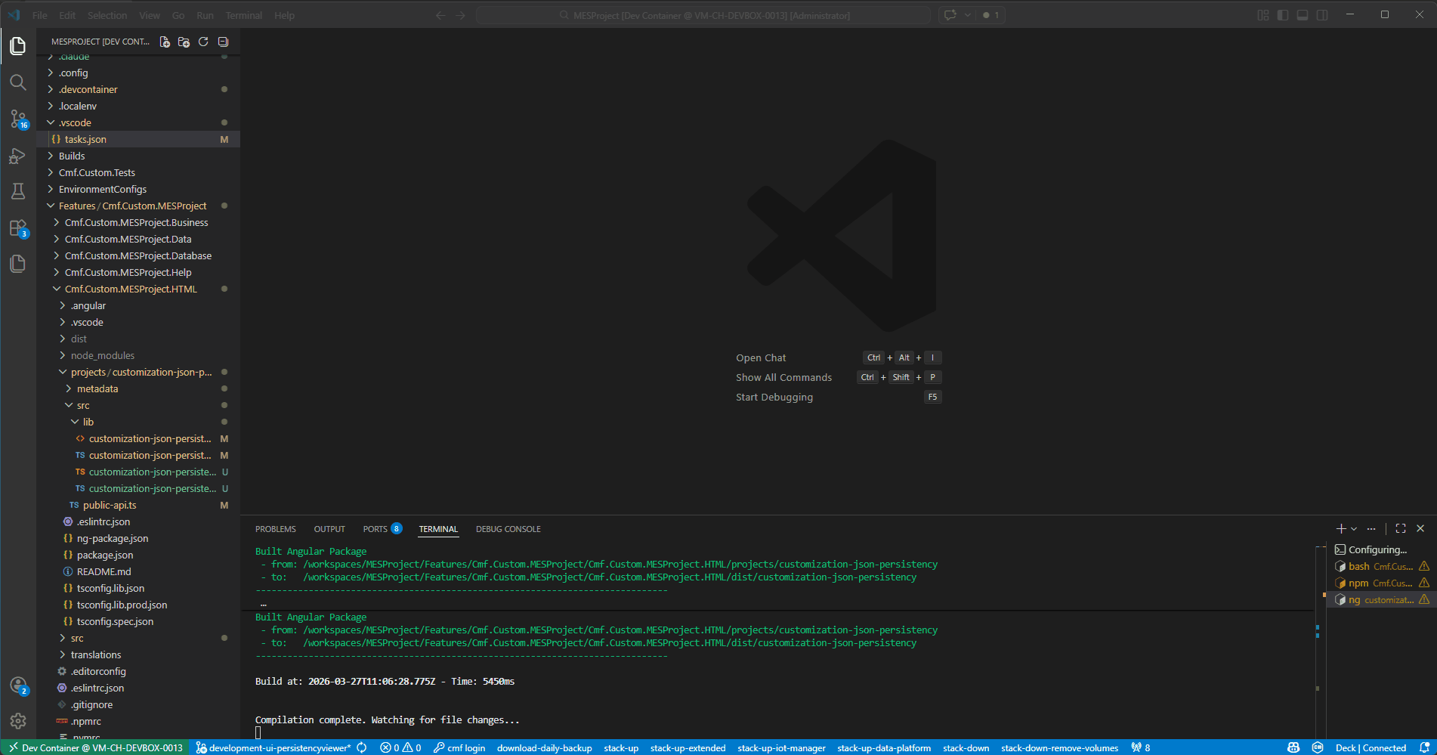This screenshot has width=1437, height=755.
Task: Switch to the PROBLEMS panel tab
Action: (276, 529)
